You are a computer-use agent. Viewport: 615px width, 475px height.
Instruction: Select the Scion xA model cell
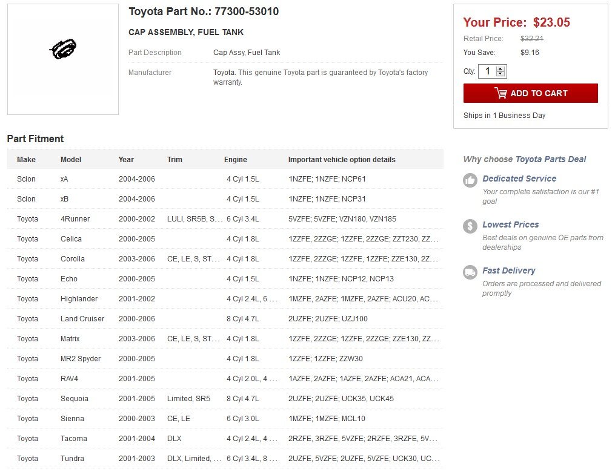pos(64,179)
